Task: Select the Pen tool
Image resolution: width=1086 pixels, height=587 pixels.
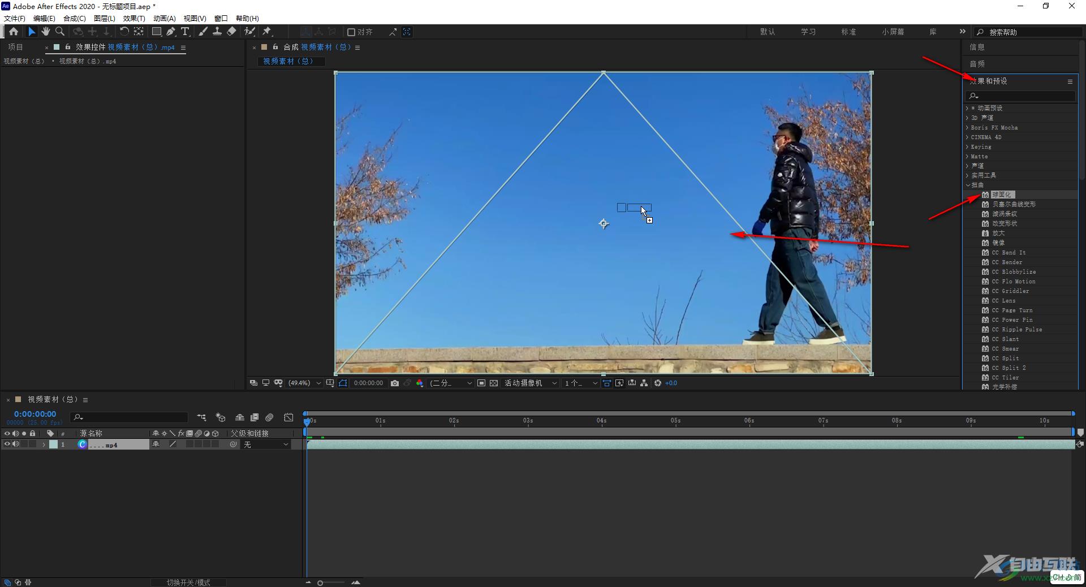Action: point(170,32)
